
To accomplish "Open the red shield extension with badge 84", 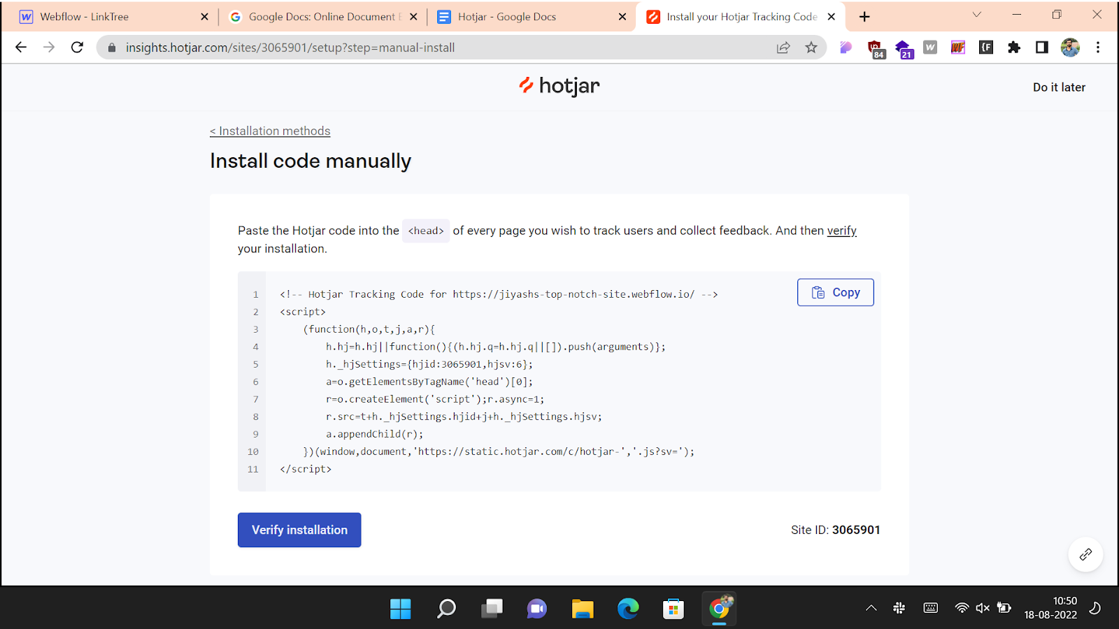I will pos(876,49).
